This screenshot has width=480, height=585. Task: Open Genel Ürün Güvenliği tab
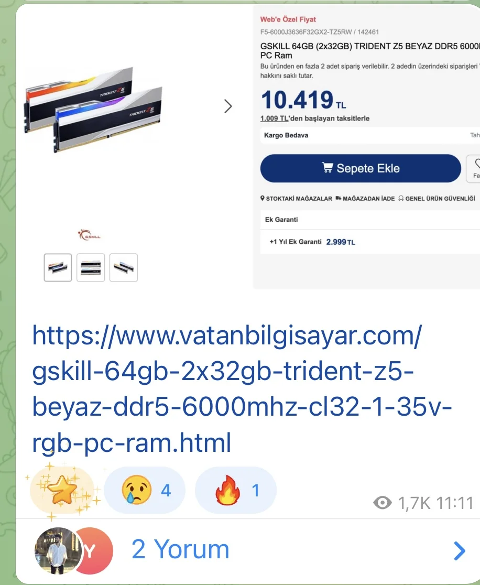pos(437,199)
